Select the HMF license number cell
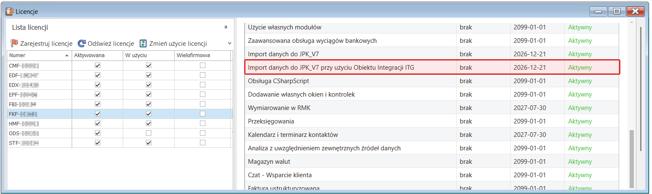This screenshot has height=194, width=652. pos(39,123)
